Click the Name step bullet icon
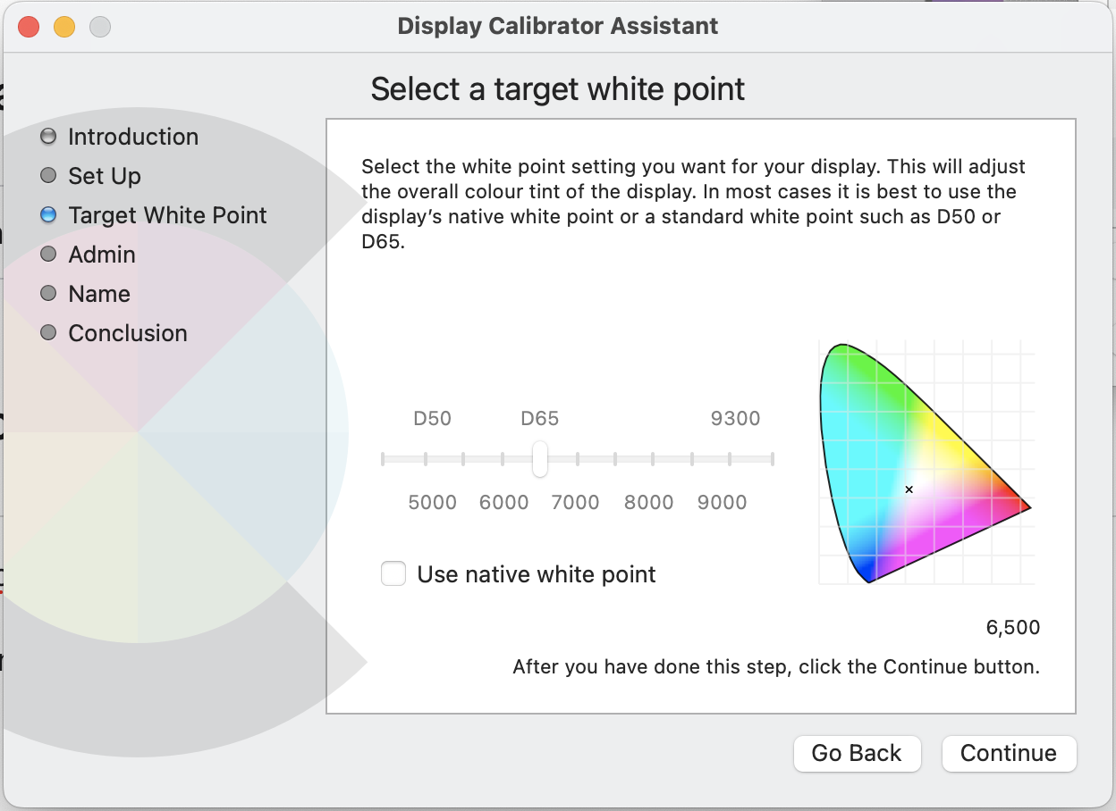Screen dimensions: 1116x811 (x=48, y=294)
